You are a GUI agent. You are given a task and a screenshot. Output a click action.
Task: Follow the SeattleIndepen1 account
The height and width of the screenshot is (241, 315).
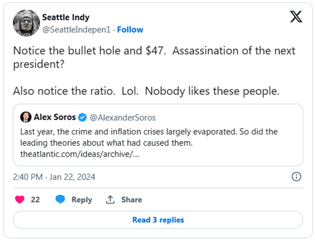pos(130,30)
